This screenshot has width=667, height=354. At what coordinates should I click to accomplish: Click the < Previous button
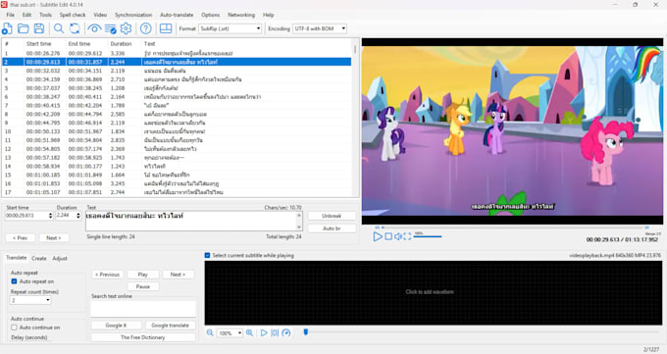108,275
